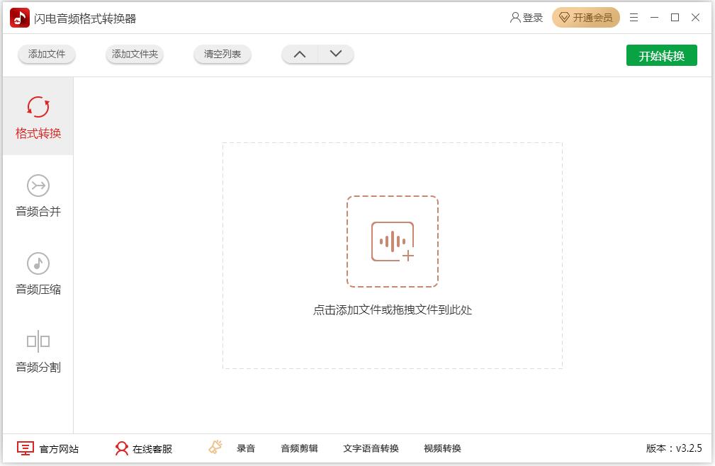715x466 pixels.
Task: Move item down with the down arrow
Action: (x=336, y=55)
